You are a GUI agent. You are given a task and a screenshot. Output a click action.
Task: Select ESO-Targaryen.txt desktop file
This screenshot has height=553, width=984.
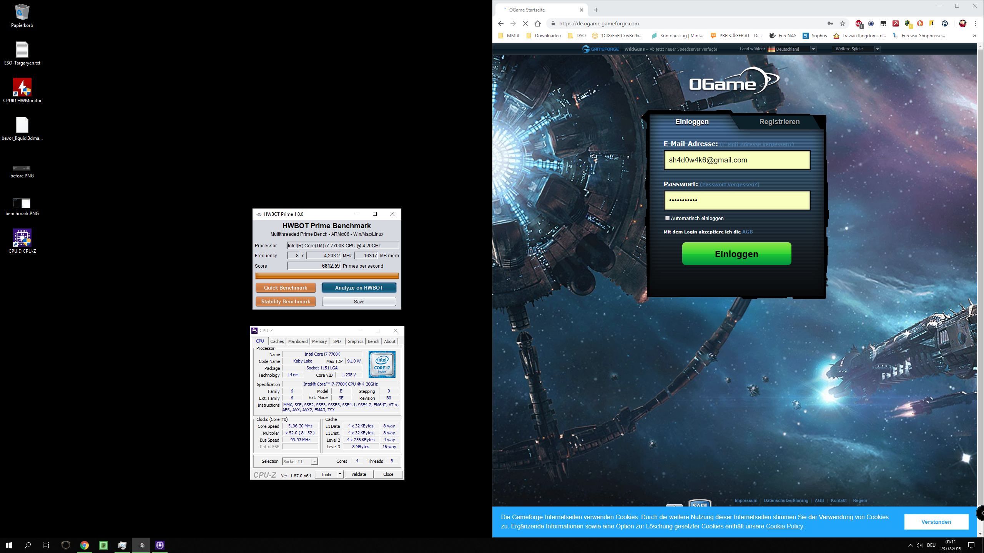[x=22, y=53]
